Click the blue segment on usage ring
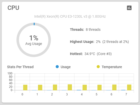Viewport: 140px width, 105px height. point(34,24)
